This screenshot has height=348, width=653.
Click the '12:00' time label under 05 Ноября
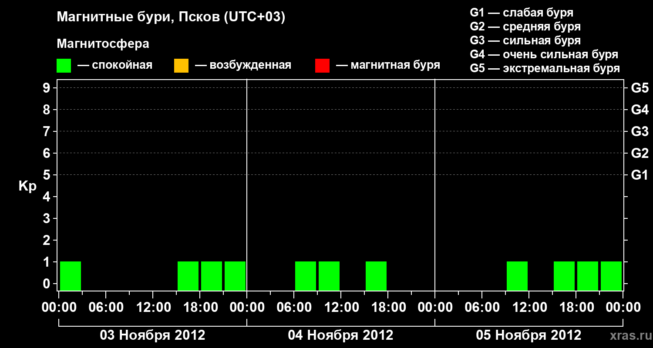point(529,308)
